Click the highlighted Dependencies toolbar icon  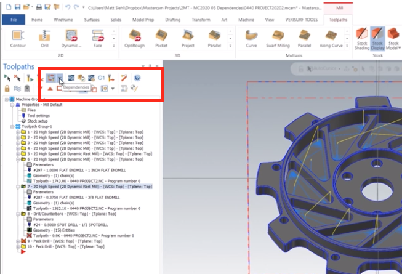pos(51,78)
